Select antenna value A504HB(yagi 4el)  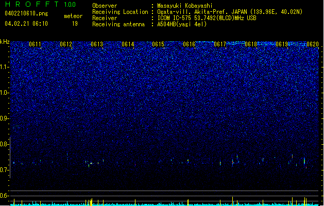pos(182,24)
